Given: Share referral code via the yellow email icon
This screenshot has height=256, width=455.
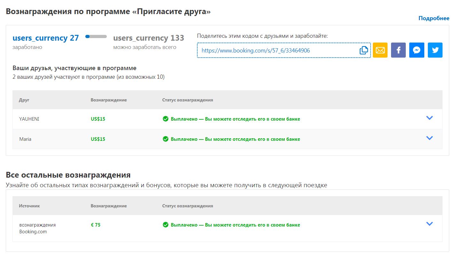Looking at the screenshot, I should click(380, 50).
